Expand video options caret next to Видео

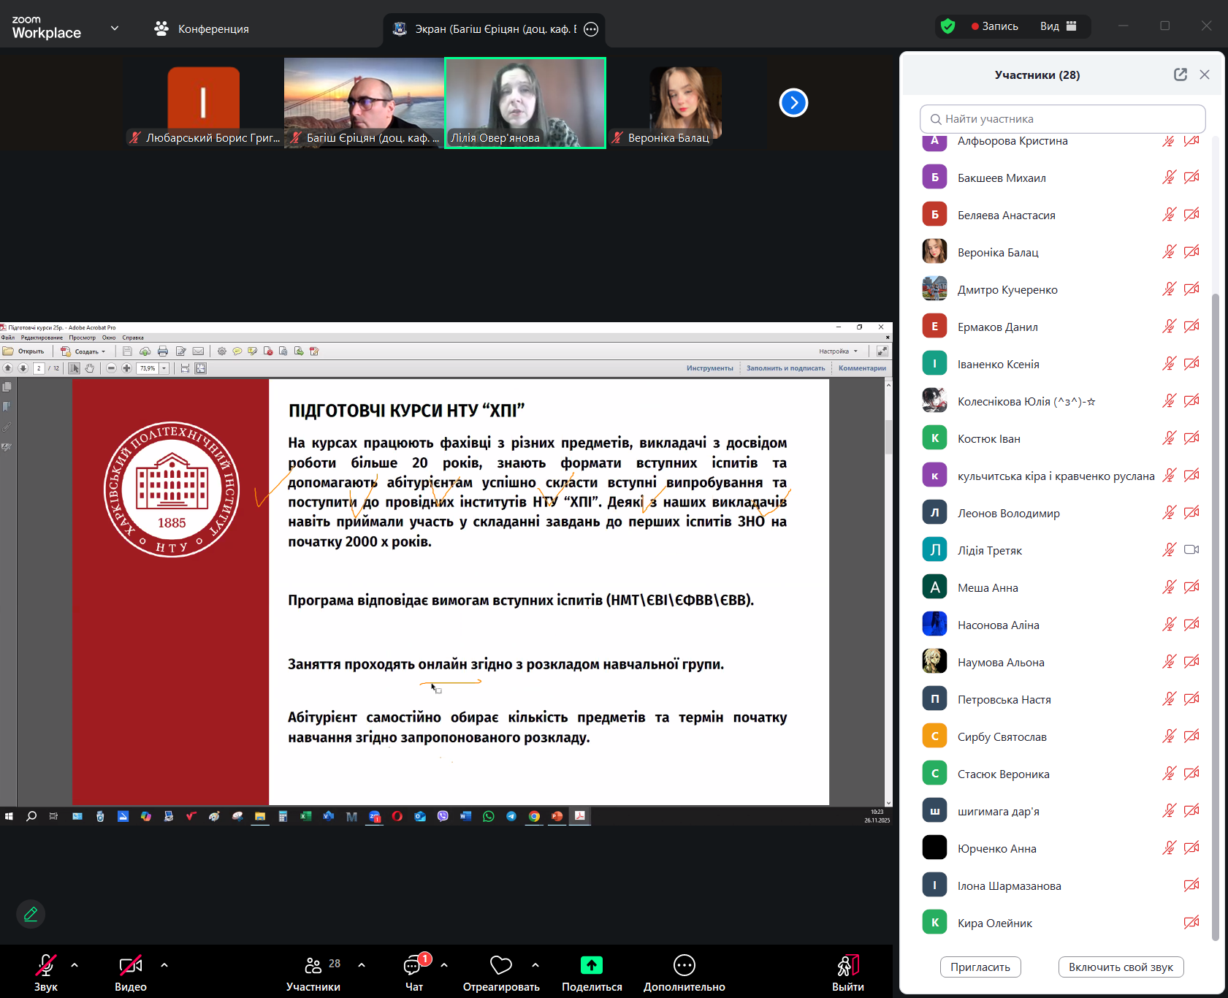tap(164, 965)
